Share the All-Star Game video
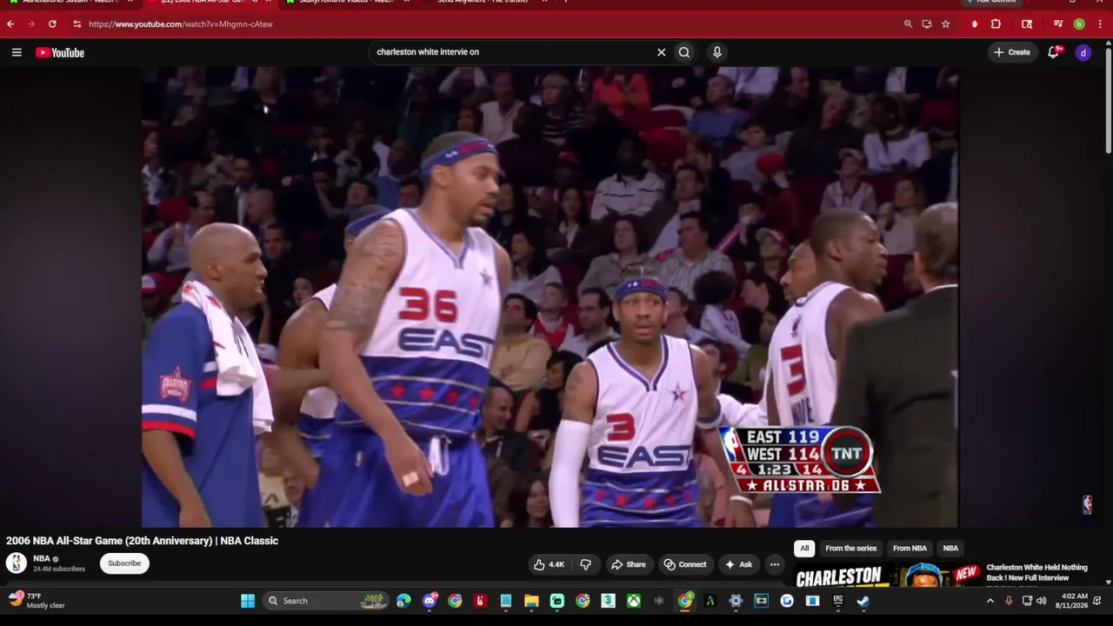 point(628,564)
